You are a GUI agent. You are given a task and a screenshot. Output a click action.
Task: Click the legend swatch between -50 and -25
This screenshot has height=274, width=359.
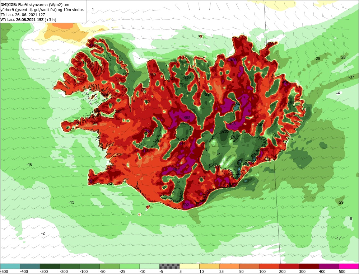click(x=109, y=266)
